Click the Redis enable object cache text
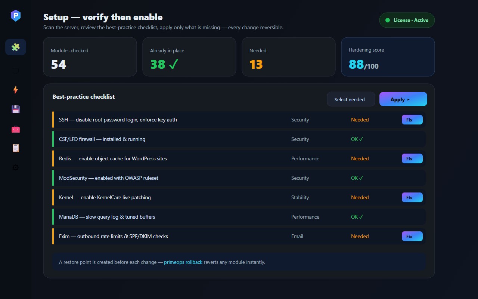Screen dimensions: 478x299 pos(113,158)
